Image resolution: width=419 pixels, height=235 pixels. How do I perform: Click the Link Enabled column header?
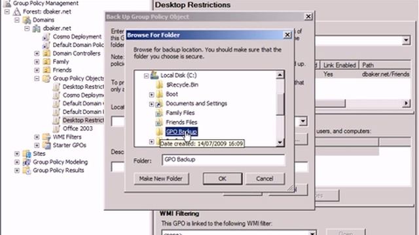tap(339, 65)
